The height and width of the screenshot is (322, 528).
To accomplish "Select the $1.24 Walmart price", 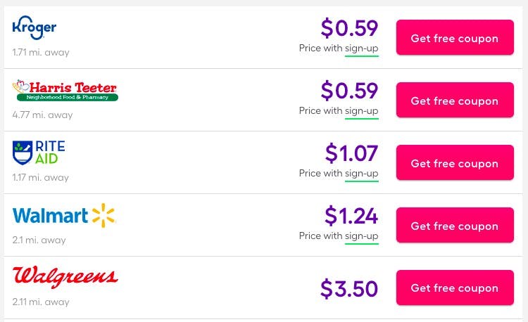I will coord(351,216).
